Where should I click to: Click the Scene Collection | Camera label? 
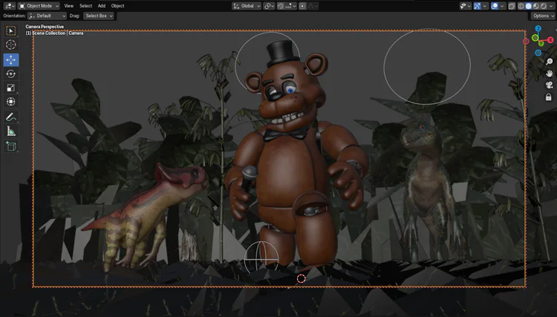coord(54,33)
